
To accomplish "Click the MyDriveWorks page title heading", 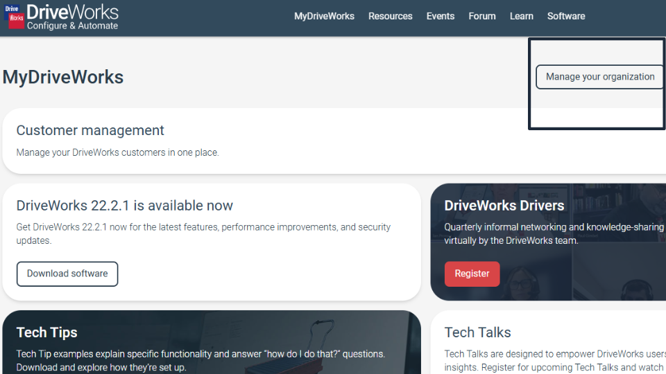I will [x=63, y=77].
